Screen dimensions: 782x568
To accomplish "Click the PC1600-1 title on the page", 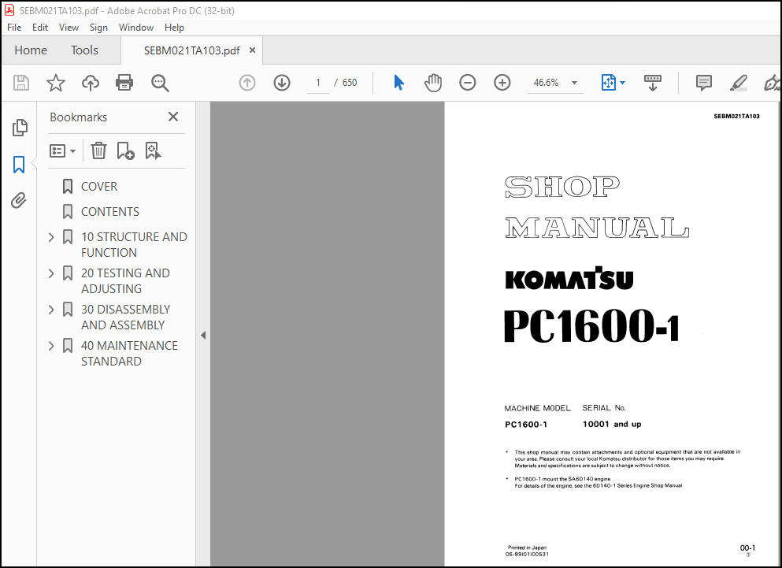I will click(591, 326).
